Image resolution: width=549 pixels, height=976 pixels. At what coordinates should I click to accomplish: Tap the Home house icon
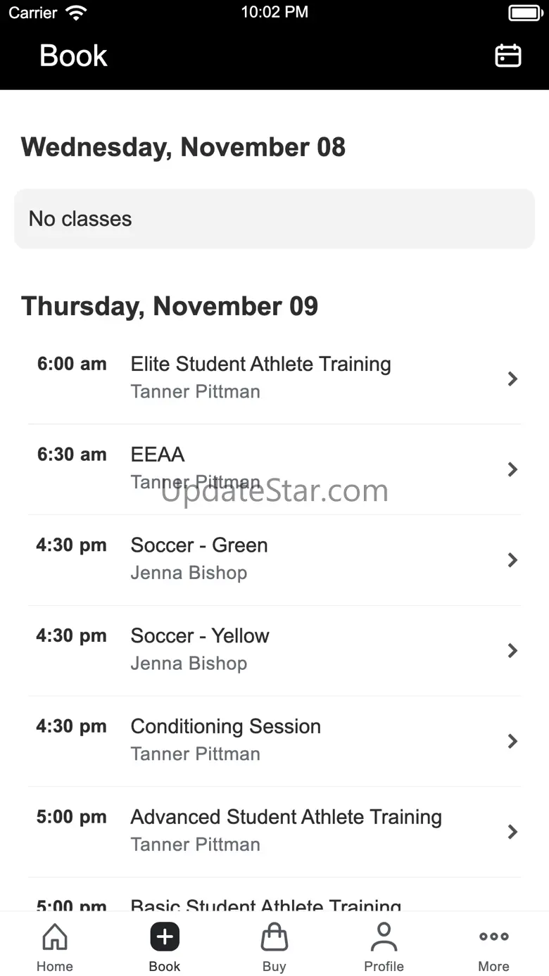tap(55, 937)
